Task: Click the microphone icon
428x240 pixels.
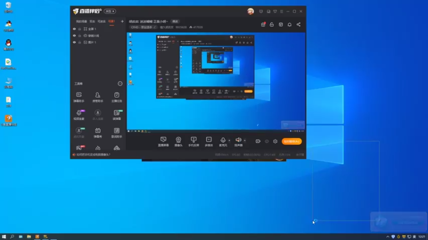Action: coord(223,140)
